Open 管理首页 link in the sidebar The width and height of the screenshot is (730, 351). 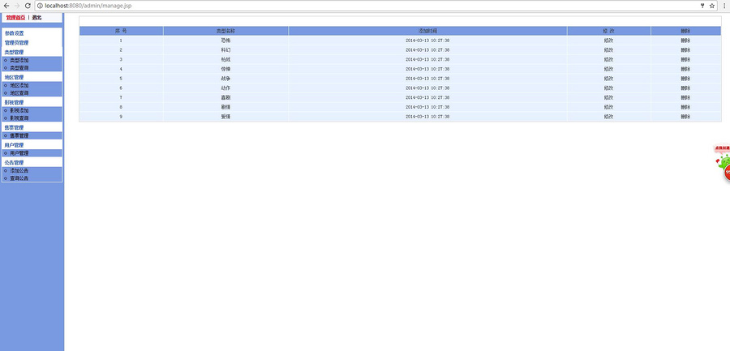pyautogui.click(x=15, y=18)
